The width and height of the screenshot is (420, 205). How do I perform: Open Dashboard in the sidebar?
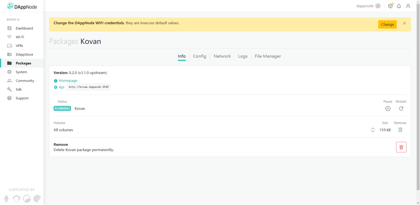(22, 28)
